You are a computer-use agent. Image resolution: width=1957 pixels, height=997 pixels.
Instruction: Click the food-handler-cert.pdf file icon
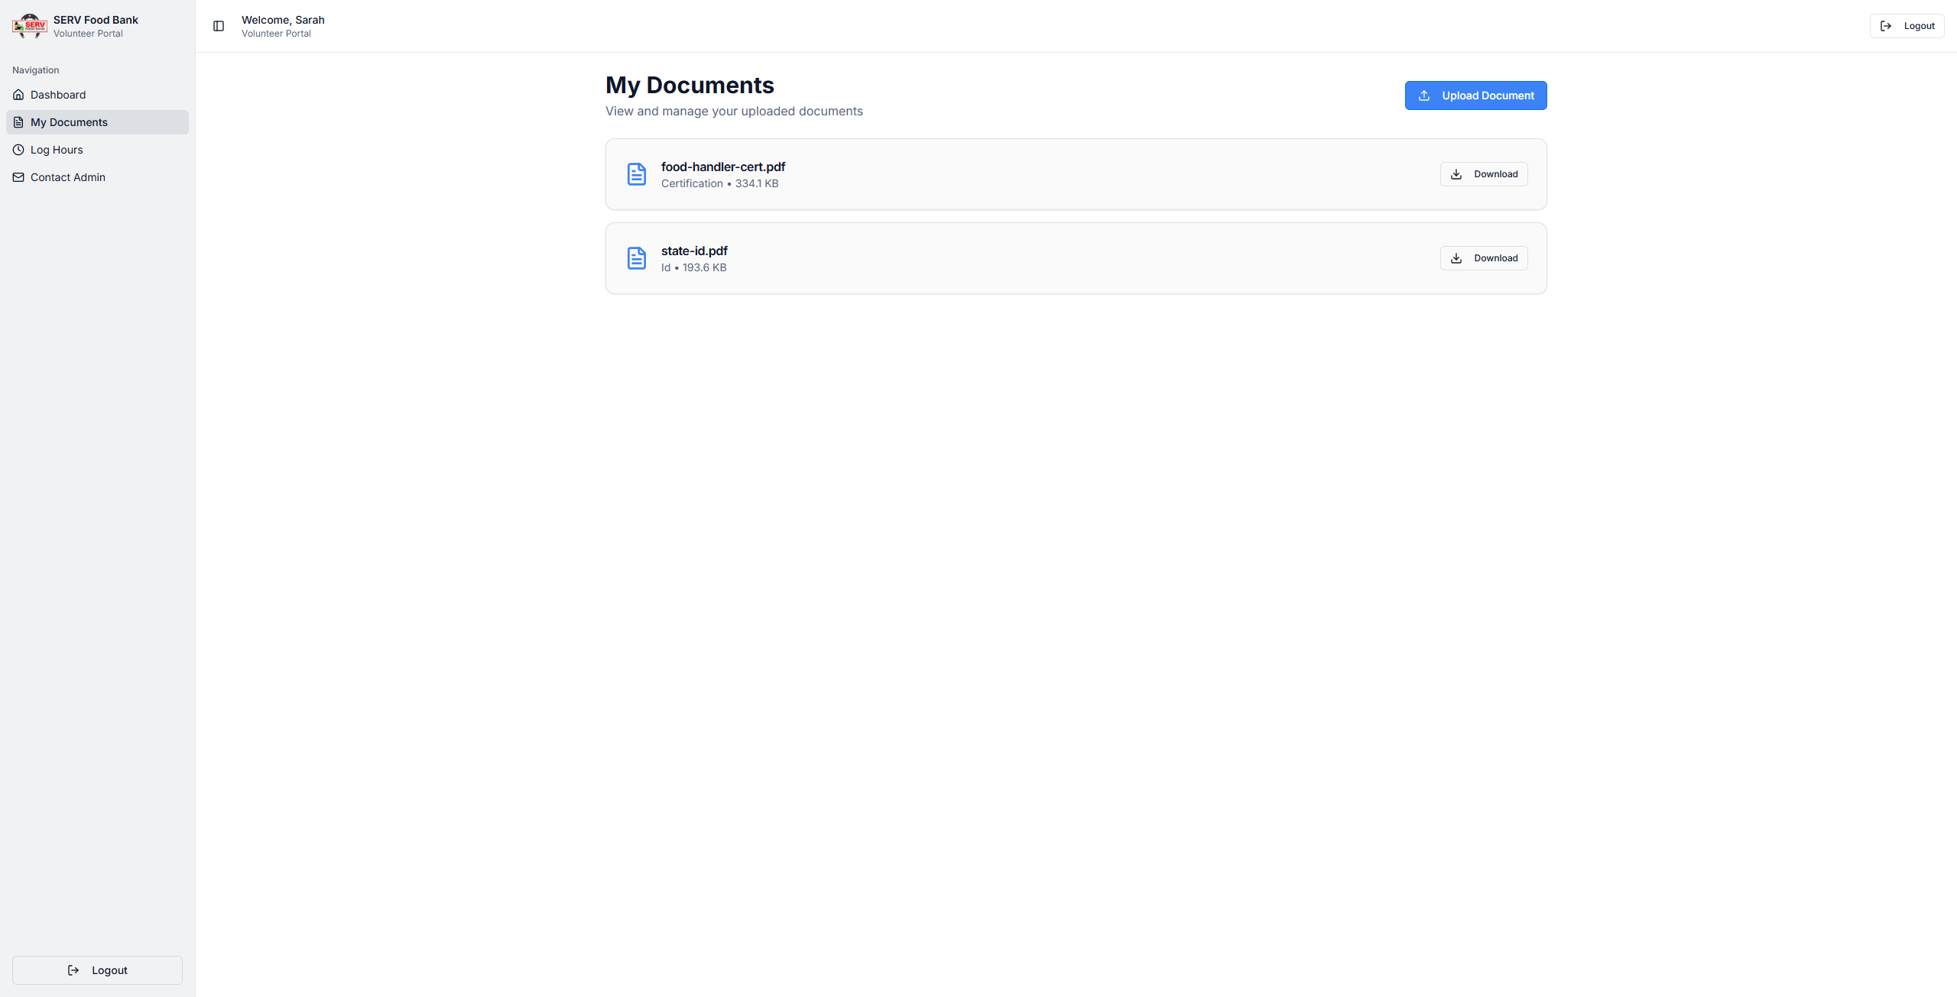(636, 174)
